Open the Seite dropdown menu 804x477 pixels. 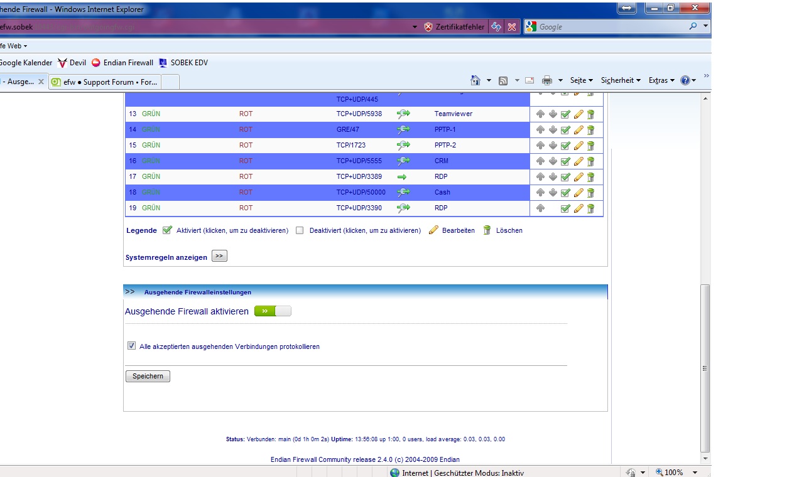click(581, 80)
